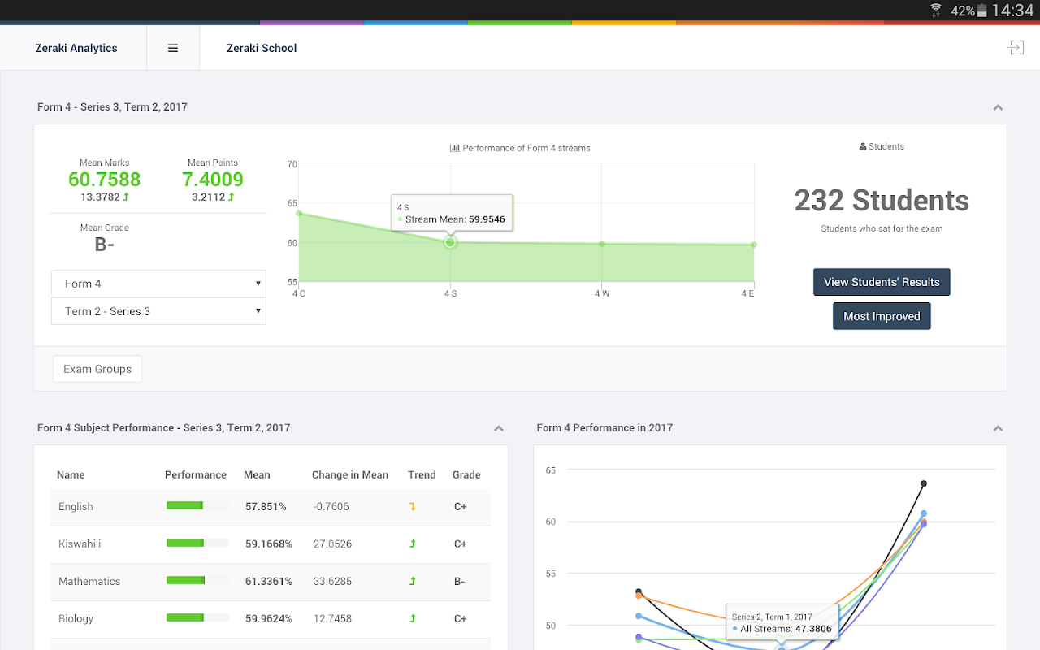Click the Mathematics performance progress bar
Image resolution: width=1040 pixels, height=650 pixels.
tap(197, 581)
